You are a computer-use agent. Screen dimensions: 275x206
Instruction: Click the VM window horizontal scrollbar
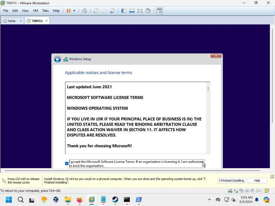click(x=132, y=170)
